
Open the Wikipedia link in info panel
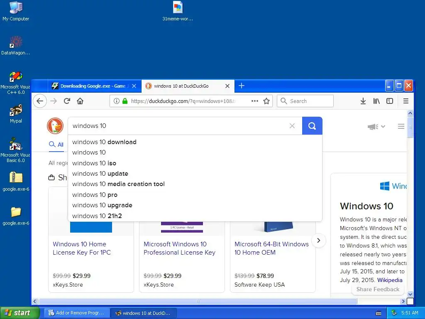pyautogui.click(x=390, y=280)
